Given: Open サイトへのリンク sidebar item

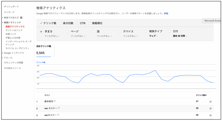Looking at the screenshot, I should tap(14, 30).
